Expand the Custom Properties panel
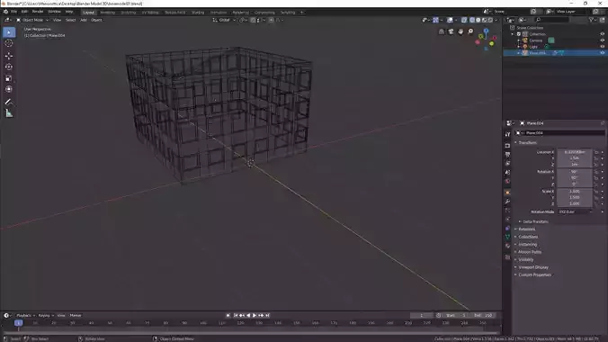The width and height of the screenshot is (608, 342). (535, 274)
